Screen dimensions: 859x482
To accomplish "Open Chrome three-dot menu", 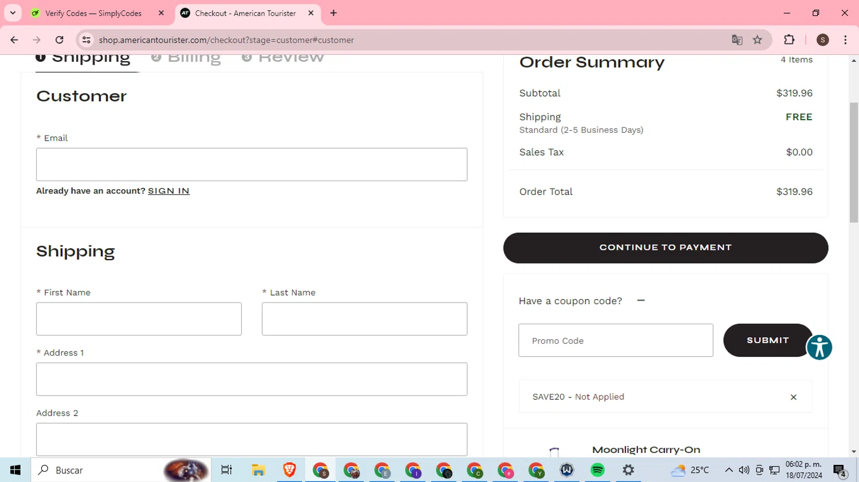I will 845,40.
